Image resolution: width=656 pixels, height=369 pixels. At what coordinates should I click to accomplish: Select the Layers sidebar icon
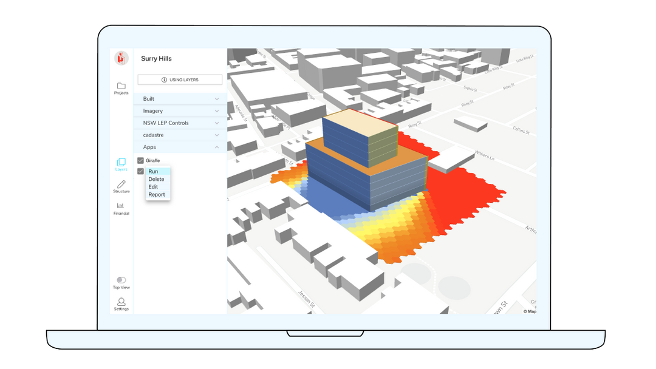pos(121,162)
